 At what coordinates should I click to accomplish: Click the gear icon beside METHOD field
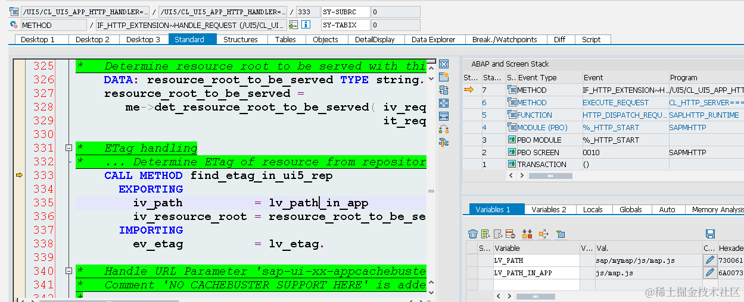(x=14, y=25)
